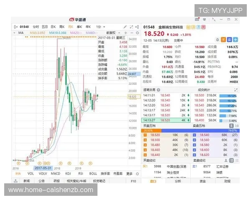Open 相关窝轮/牛熊 warrants tab
The image size is (251, 200).
click(x=77, y=181)
